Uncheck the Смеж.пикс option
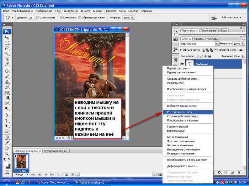The height and width of the screenshot is (186, 249). (x=62, y=17)
